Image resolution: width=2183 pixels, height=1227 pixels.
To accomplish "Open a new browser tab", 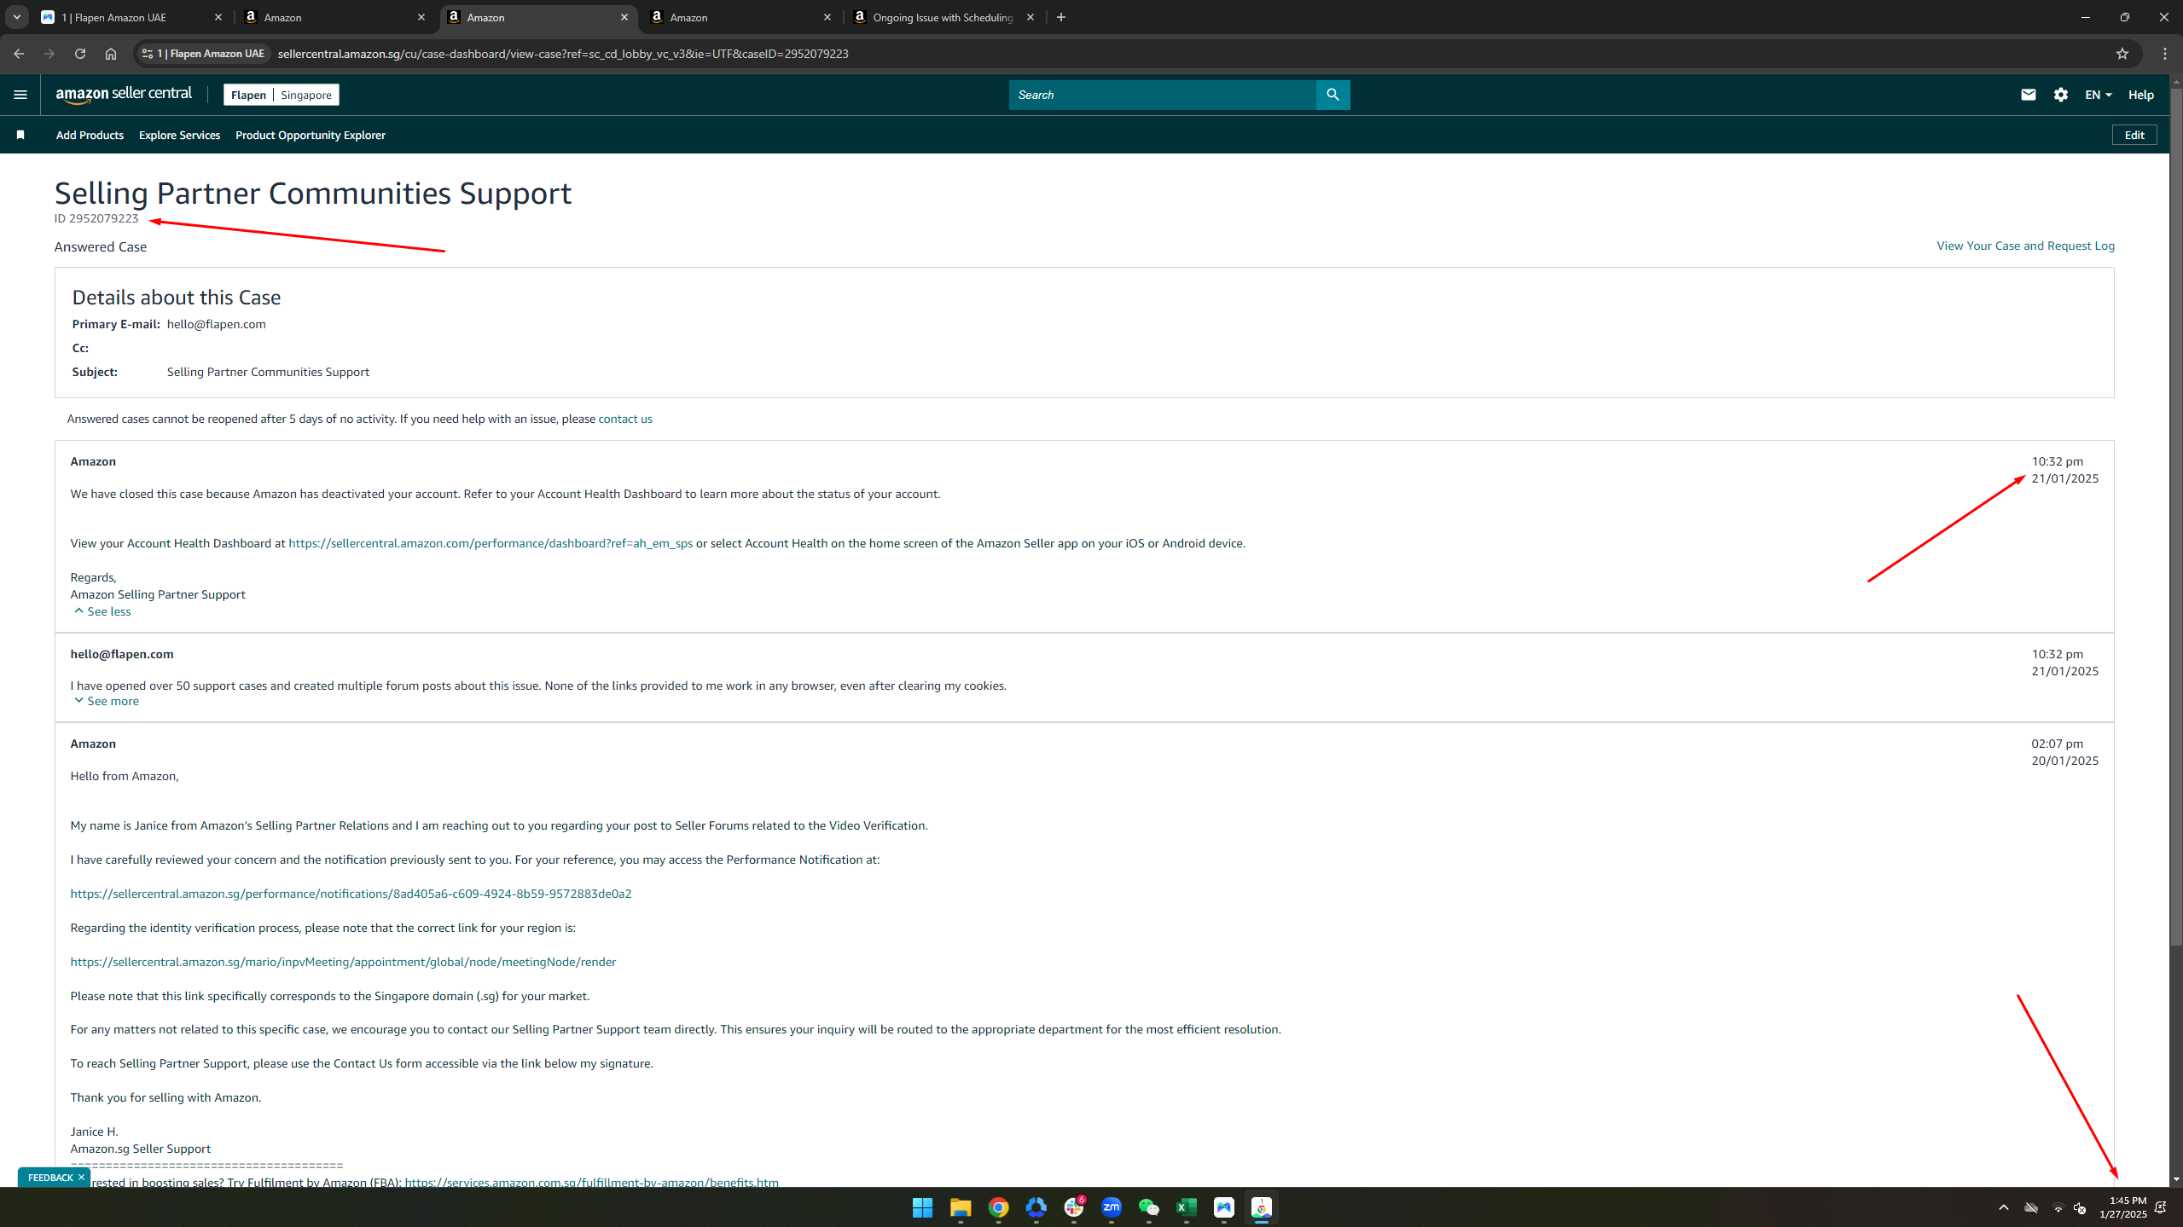I will 1061,17.
